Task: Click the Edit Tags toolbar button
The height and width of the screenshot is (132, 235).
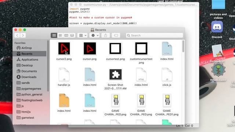Action: coord(116,36)
